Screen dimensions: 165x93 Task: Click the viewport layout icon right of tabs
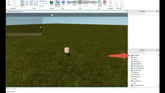pos(126,12)
